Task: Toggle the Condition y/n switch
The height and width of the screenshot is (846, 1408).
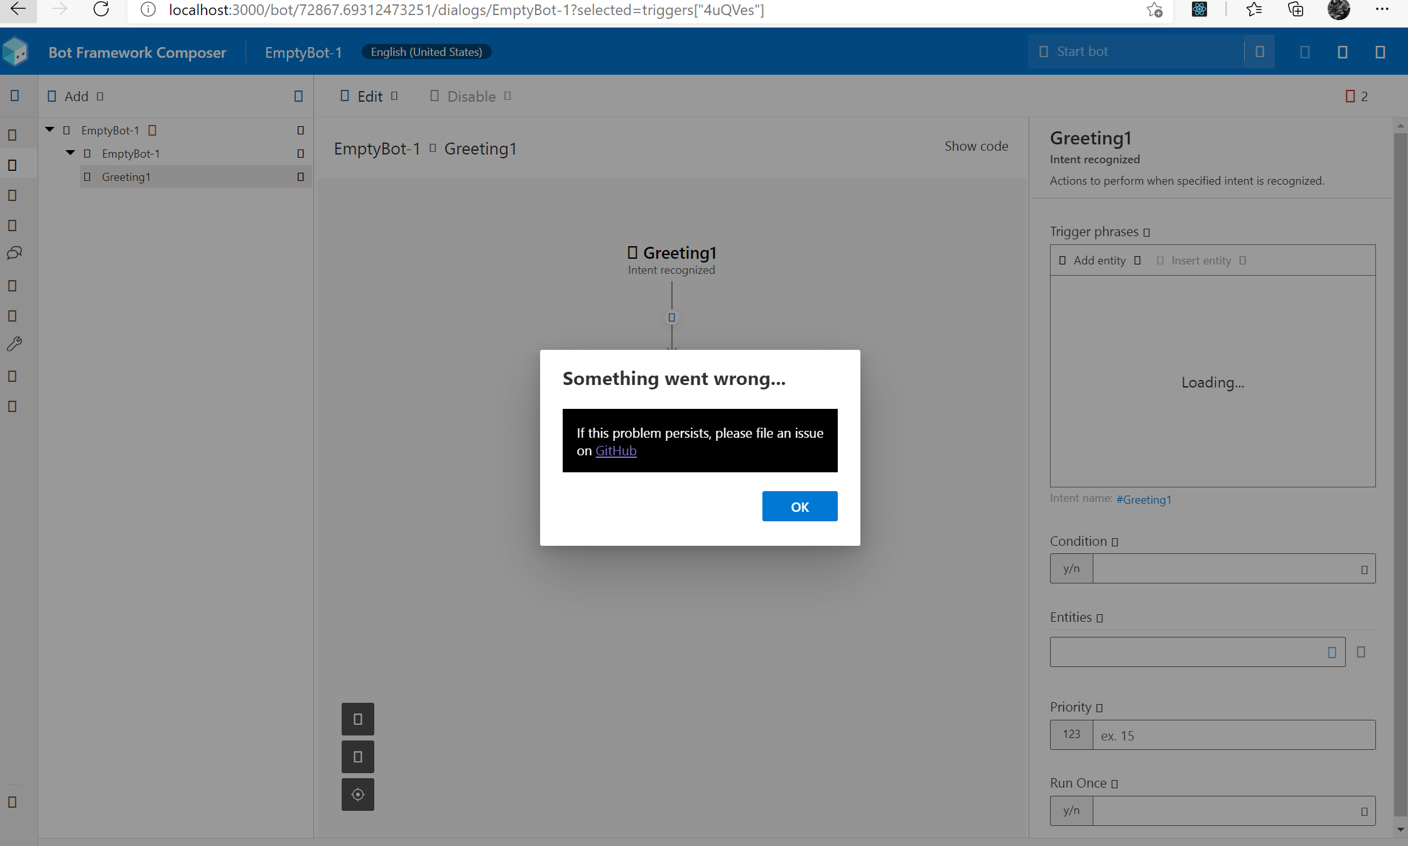Action: pos(1070,568)
